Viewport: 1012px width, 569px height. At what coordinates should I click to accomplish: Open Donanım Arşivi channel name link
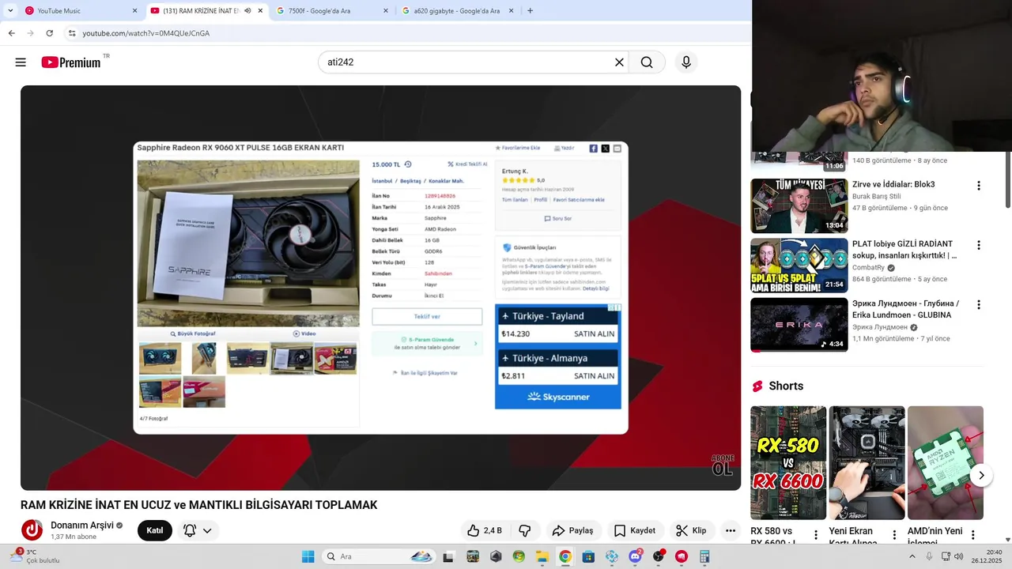(x=82, y=525)
